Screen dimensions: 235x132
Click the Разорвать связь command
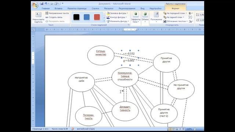[x=55, y=21]
